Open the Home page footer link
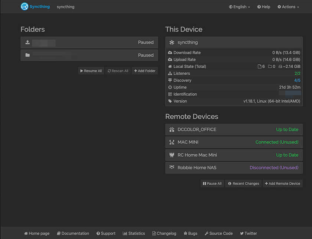The image size is (312, 239). point(37,233)
